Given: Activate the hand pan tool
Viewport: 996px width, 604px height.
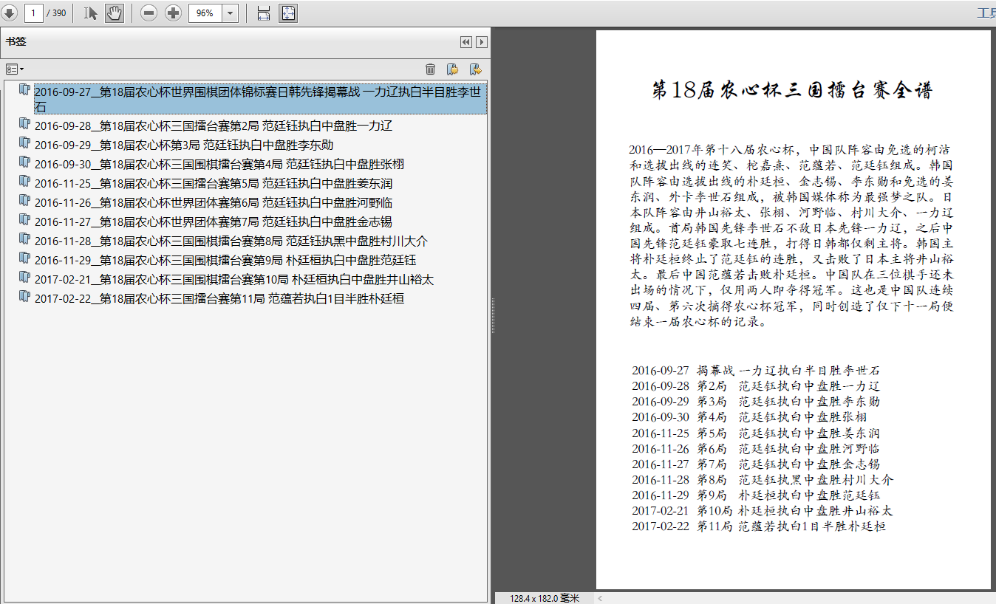Looking at the screenshot, I should point(114,13).
